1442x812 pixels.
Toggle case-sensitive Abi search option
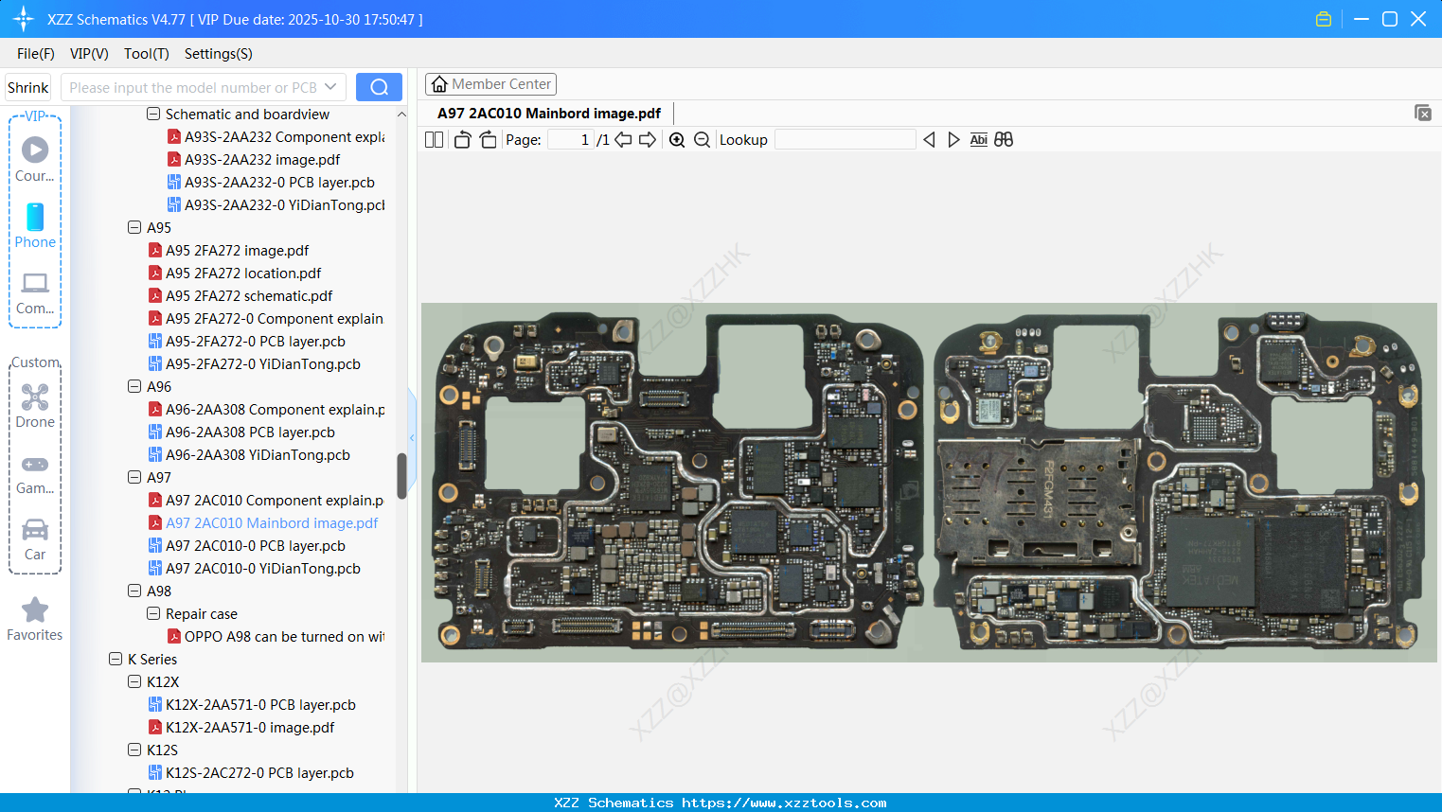(978, 139)
